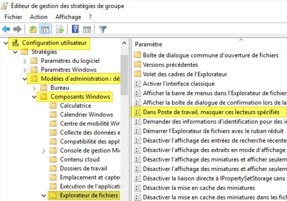Select Afficher la boîte de dialogue de confirmation
The height and width of the screenshot is (201, 287).
215,103
